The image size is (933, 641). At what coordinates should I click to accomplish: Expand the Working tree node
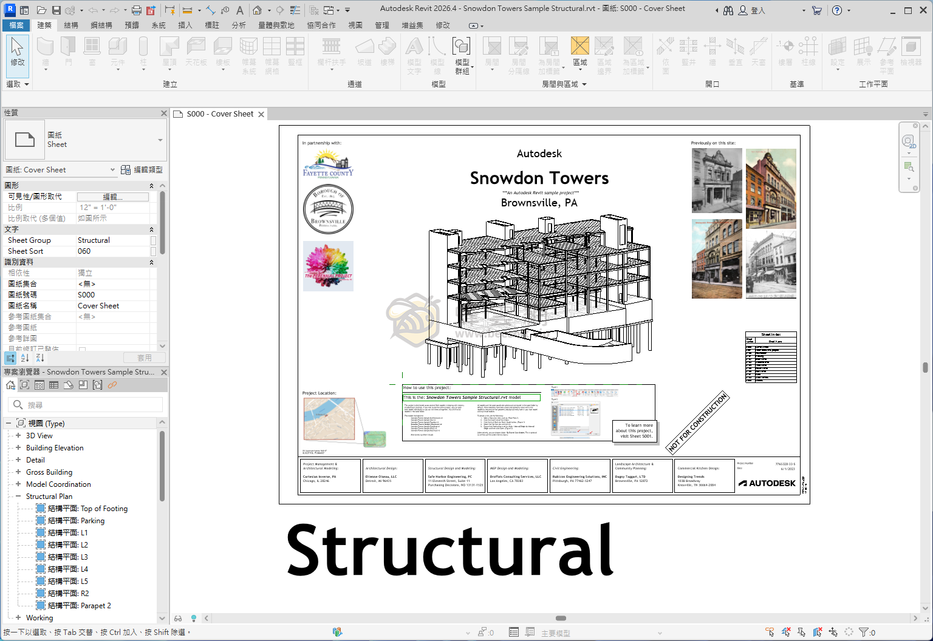click(18, 617)
